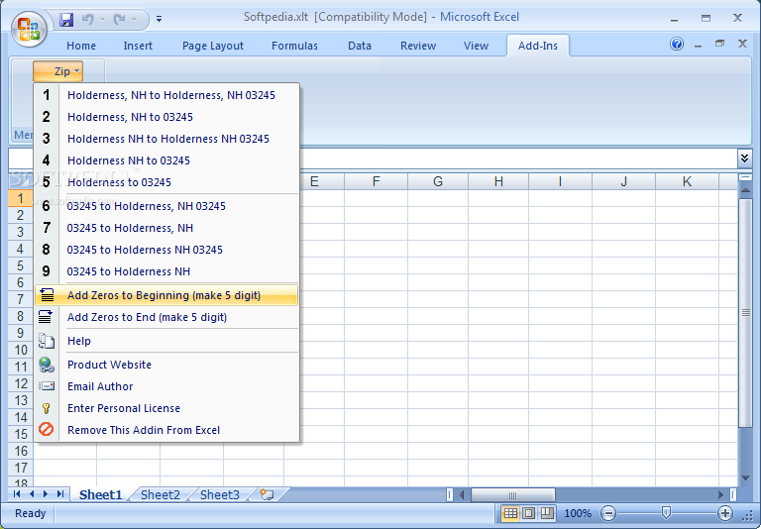This screenshot has height=529, width=761.
Task: Select column F header
Action: coord(377,181)
